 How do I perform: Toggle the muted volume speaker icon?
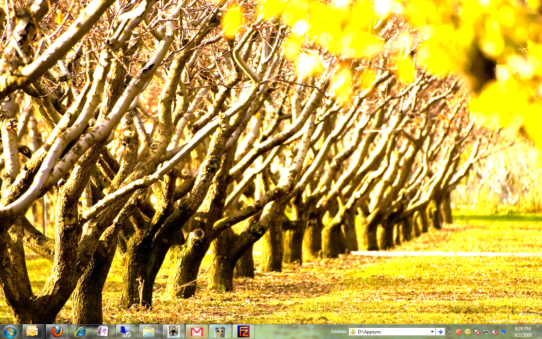495,332
